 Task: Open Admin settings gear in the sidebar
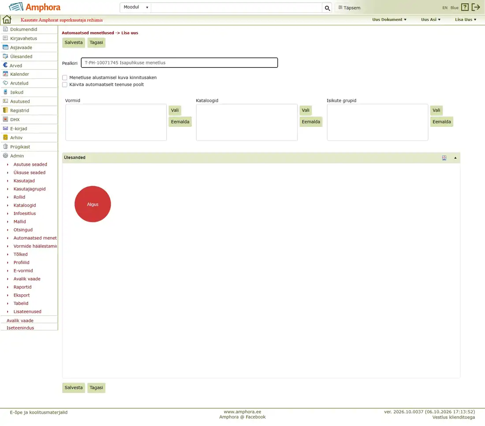pos(5,156)
